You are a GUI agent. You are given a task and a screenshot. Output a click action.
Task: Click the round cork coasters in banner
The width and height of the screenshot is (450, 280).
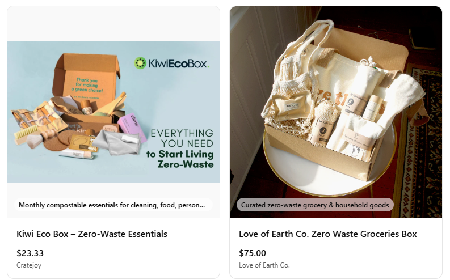[60, 141]
